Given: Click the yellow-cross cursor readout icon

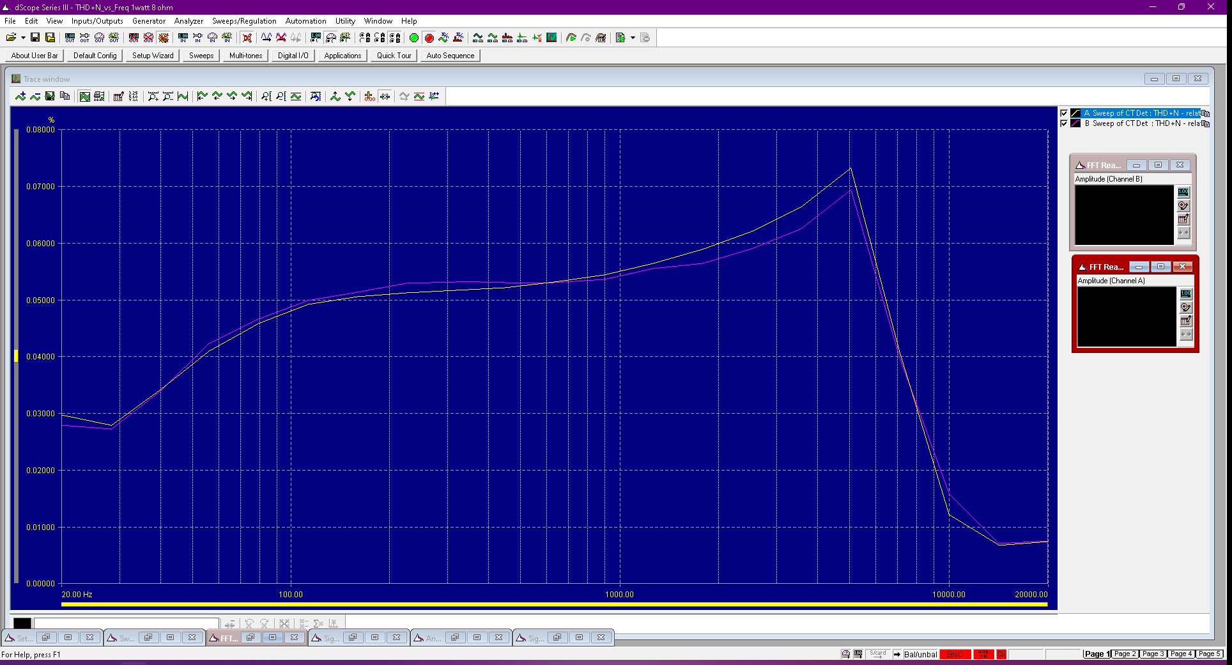Looking at the screenshot, I should point(369,97).
